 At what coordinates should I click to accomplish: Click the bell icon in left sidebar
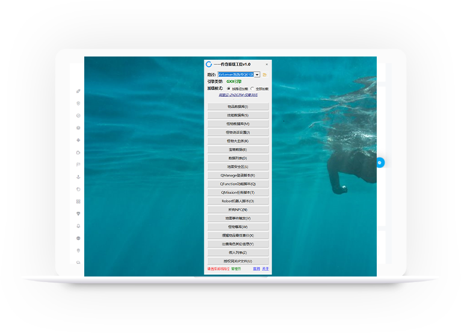click(78, 226)
